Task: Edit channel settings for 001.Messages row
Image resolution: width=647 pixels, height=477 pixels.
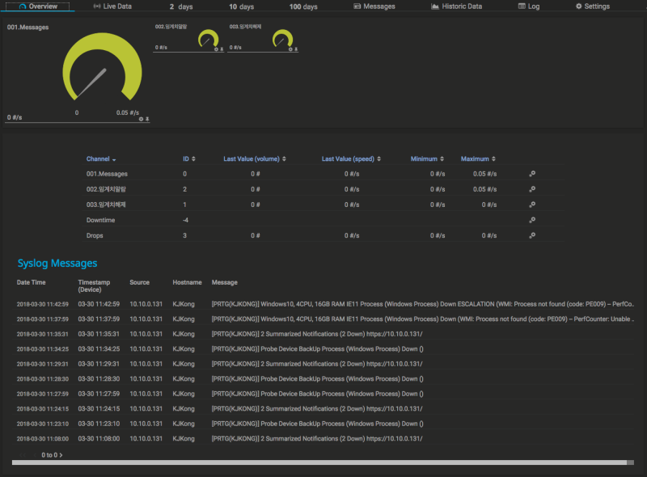Action: [532, 174]
